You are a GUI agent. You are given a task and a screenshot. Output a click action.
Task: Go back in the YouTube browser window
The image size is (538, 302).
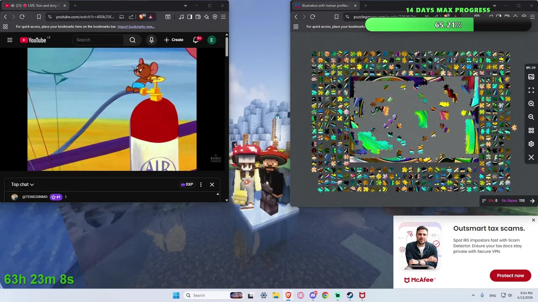click(x=5, y=17)
